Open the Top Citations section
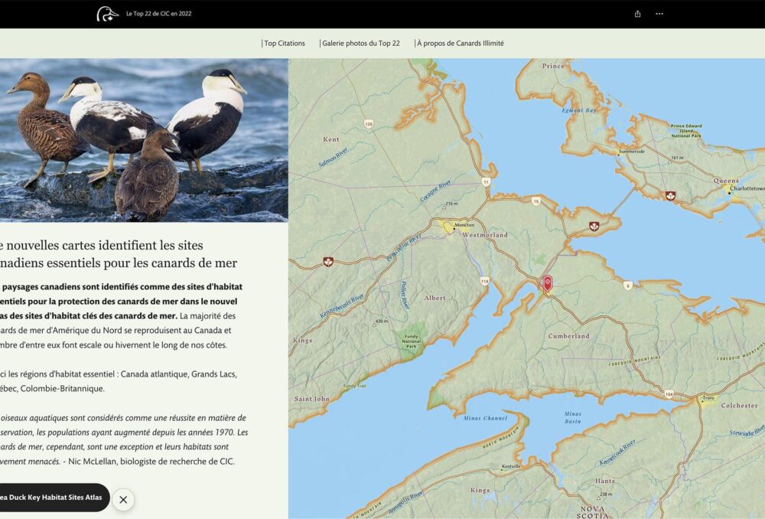The image size is (765, 519). tap(284, 43)
